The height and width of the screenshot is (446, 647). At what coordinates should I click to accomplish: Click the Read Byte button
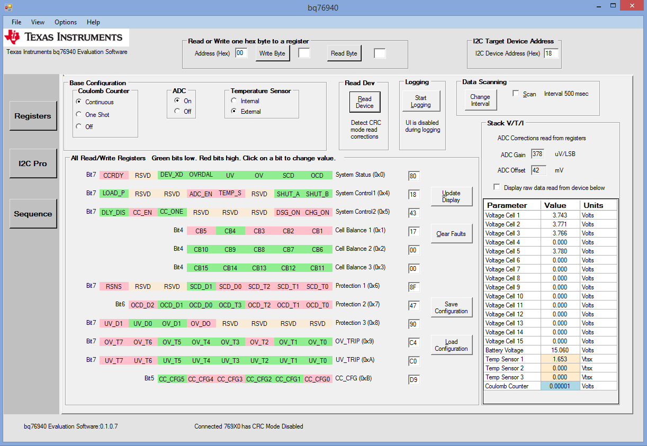coord(344,53)
